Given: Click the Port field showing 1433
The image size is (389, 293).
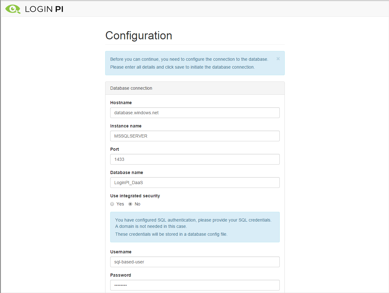Looking at the screenshot, I should [195, 159].
